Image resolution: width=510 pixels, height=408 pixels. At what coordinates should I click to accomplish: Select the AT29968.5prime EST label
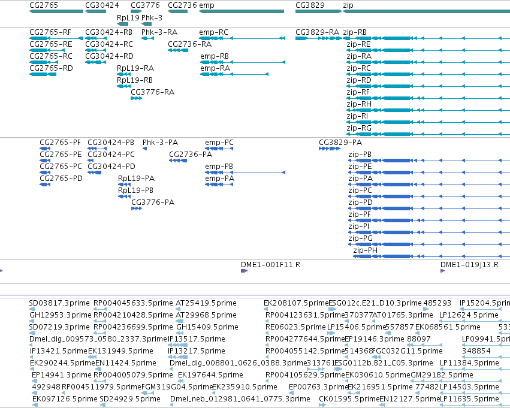[206, 315]
